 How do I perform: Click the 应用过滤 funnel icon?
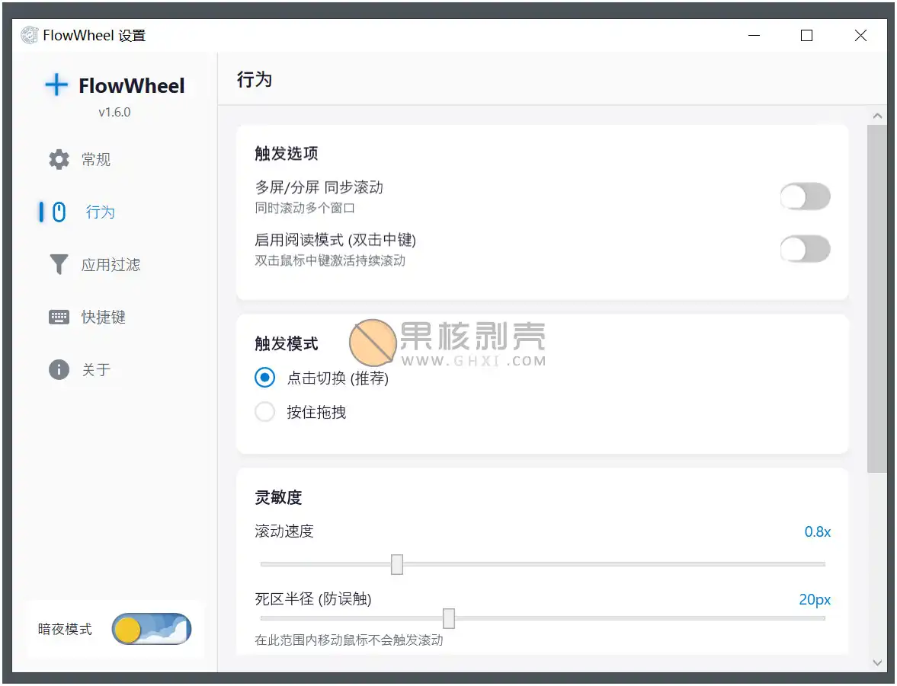(59, 264)
